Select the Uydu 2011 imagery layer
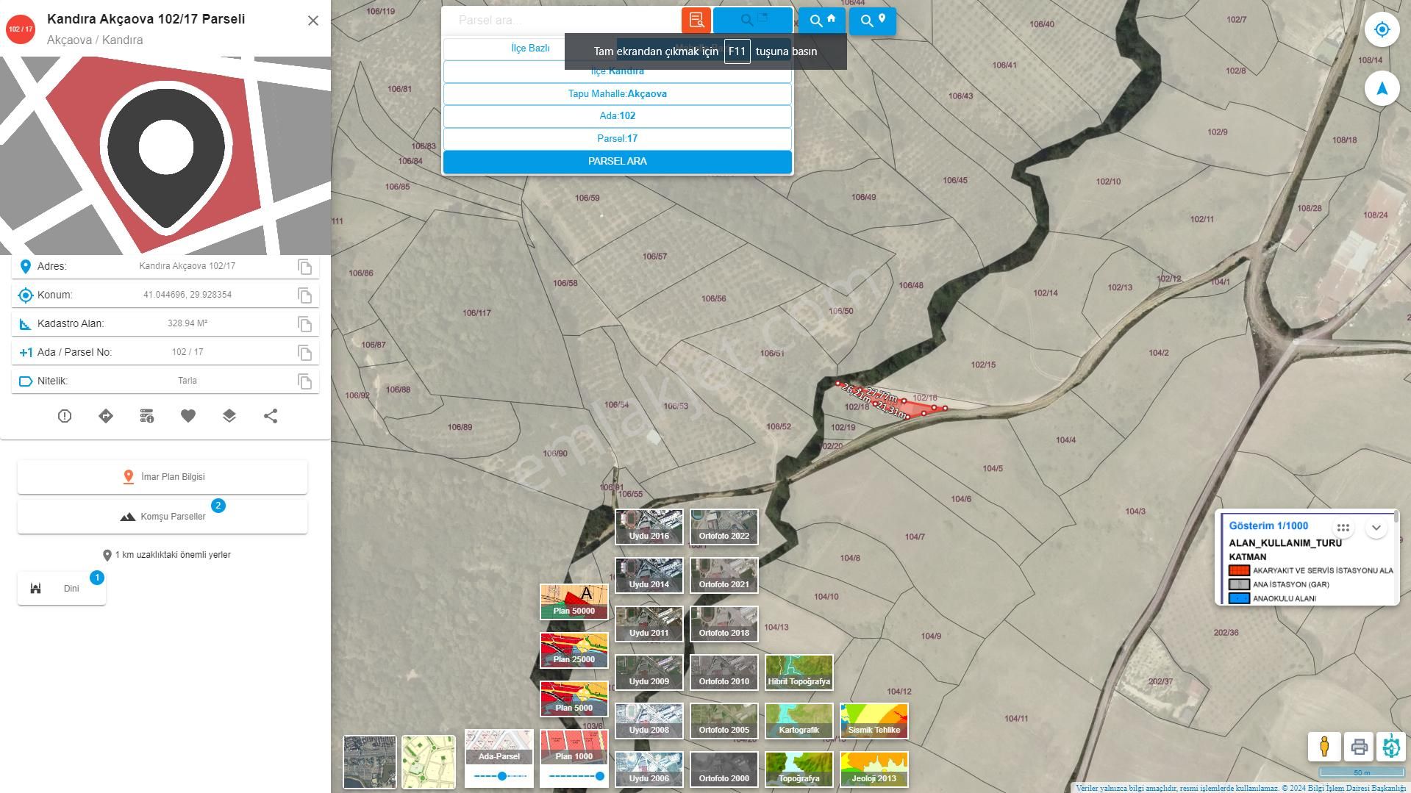This screenshot has height=793, width=1411. tap(649, 624)
